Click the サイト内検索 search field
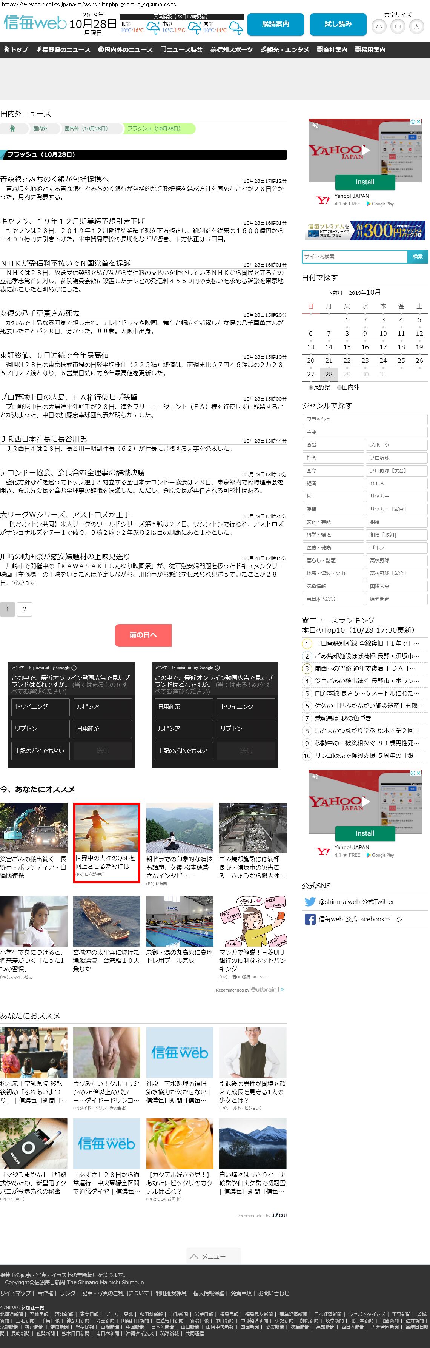 (x=354, y=256)
